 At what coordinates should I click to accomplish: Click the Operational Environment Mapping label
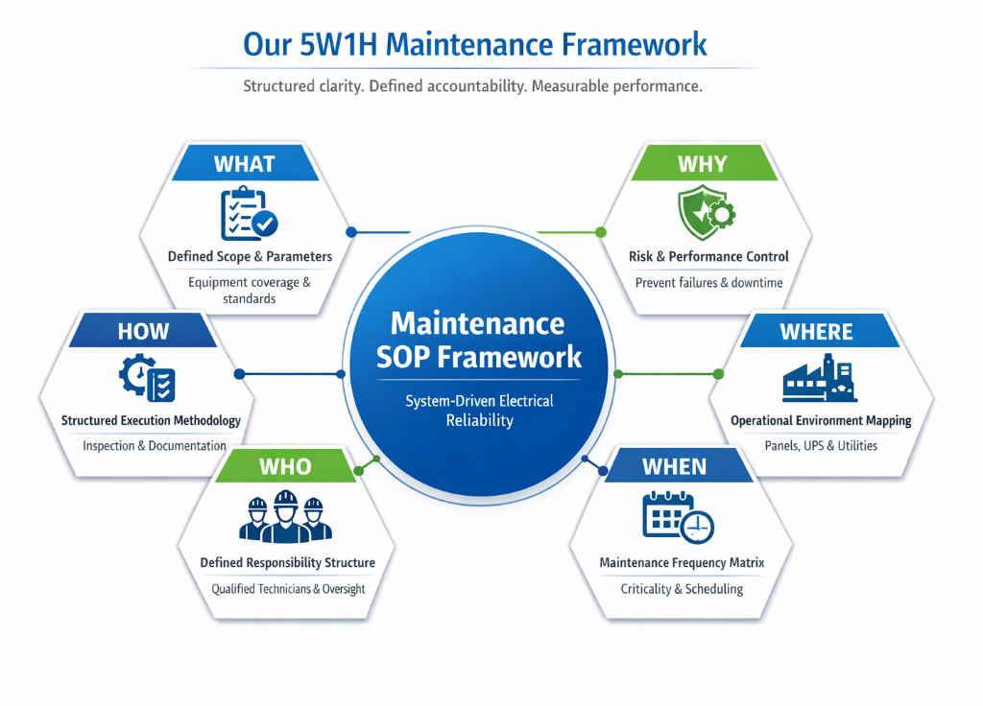[x=821, y=420]
